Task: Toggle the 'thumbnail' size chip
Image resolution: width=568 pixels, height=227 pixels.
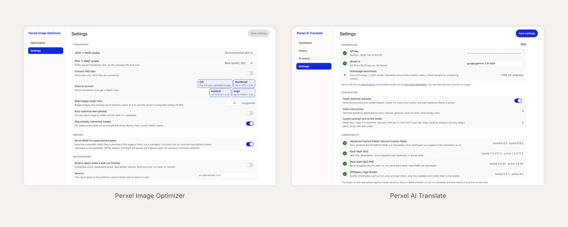Action: tap(244, 83)
